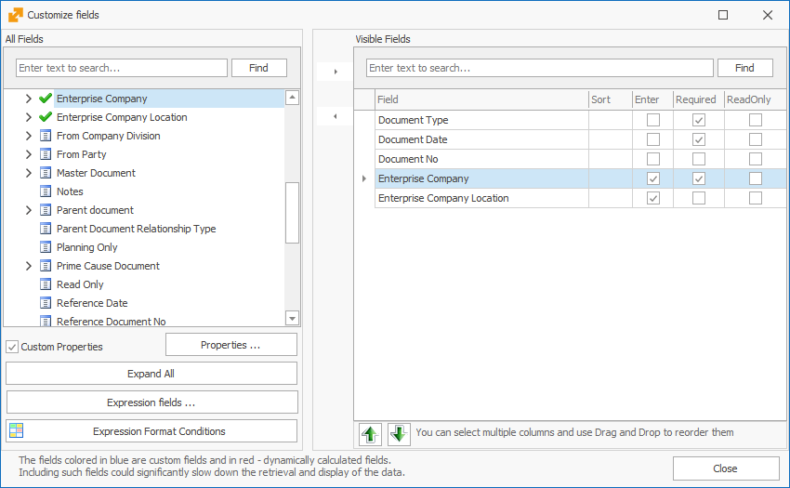Select the Planning Only field

(x=87, y=247)
